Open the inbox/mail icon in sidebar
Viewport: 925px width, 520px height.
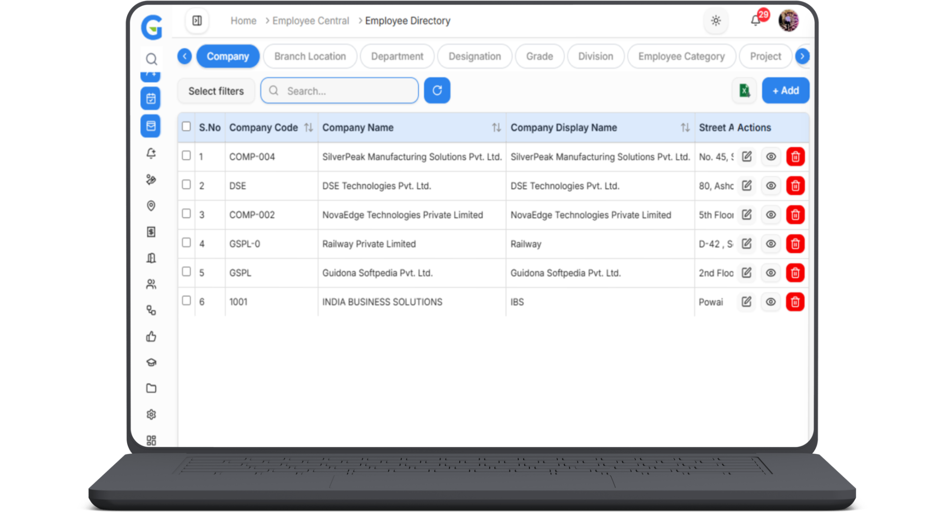pos(151,126)
